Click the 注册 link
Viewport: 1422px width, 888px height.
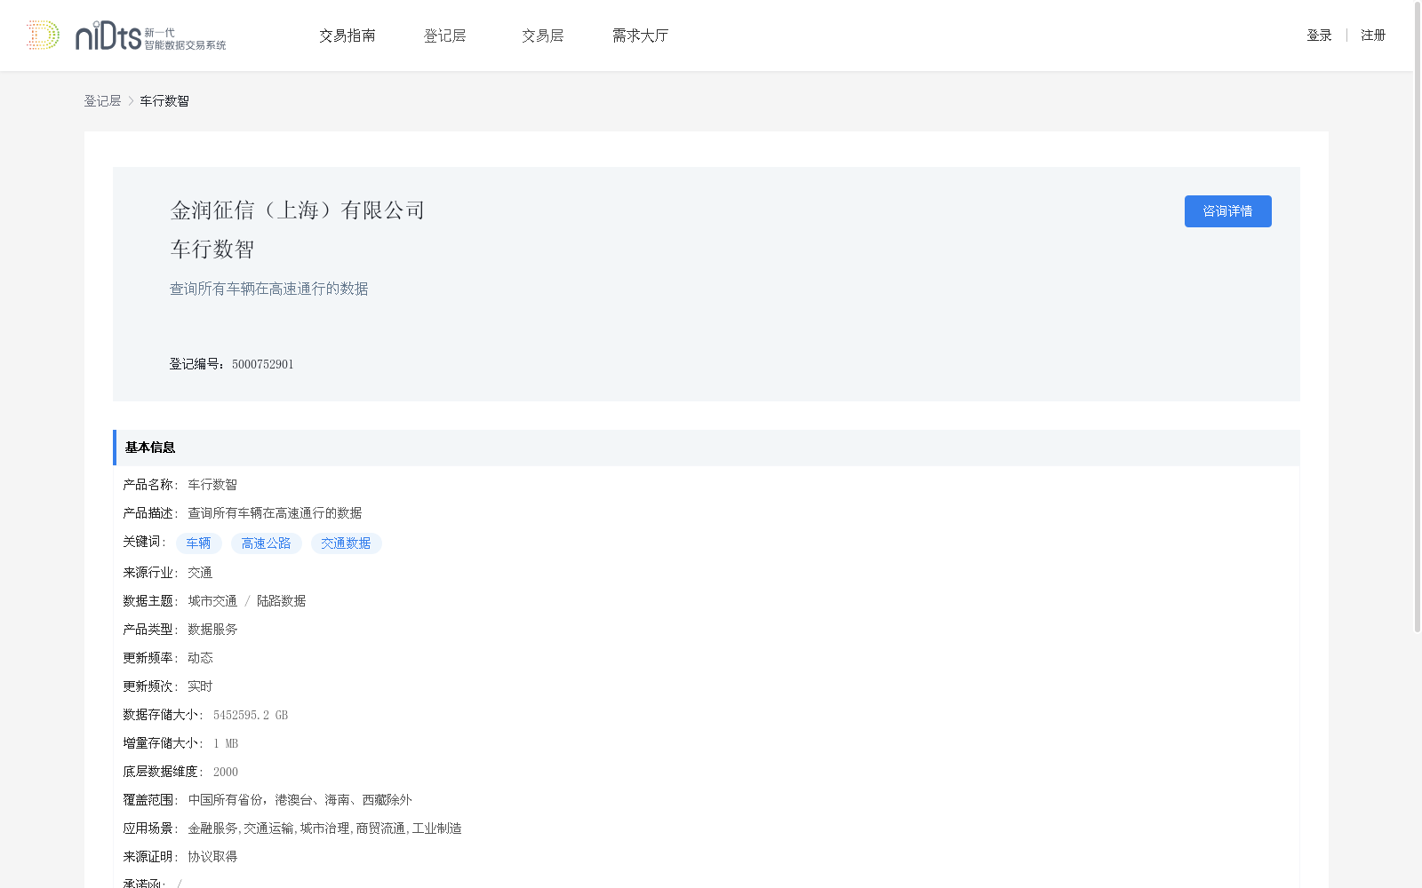[1373, 36]
